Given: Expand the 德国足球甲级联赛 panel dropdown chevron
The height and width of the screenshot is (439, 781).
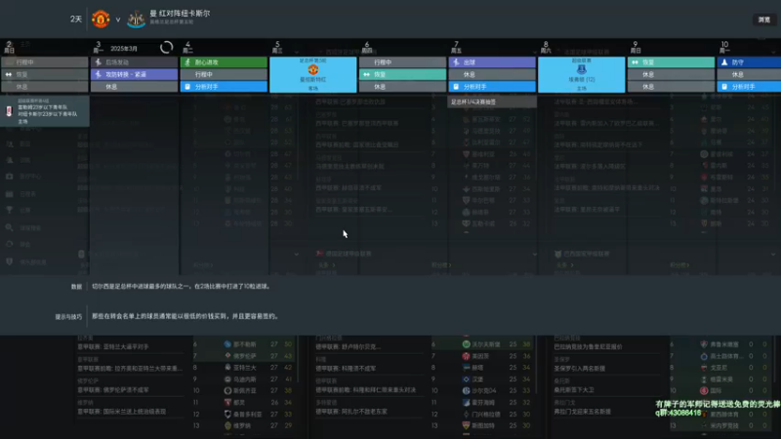Looking at the screenshot, I should coord(534,254).
